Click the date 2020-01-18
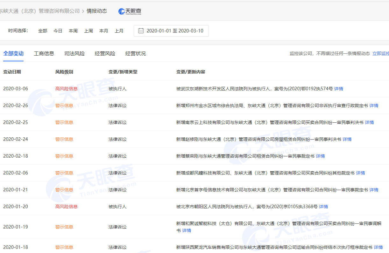The width and height of the screenshot is (389, 253). tap(16, 247)
